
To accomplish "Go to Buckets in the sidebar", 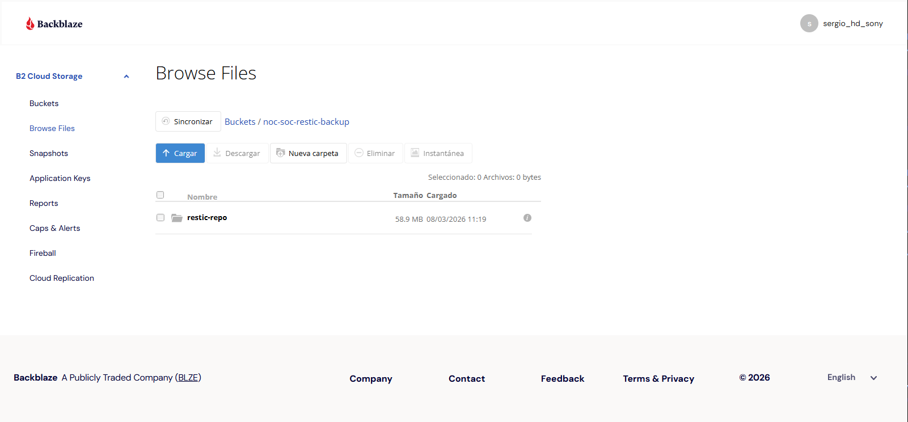I will 44,103.
